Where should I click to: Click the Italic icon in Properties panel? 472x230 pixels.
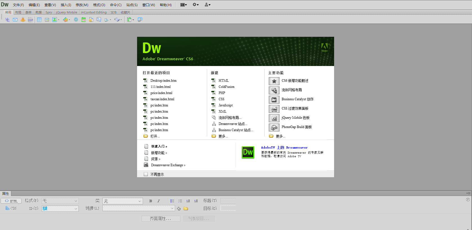pos(158,201)
